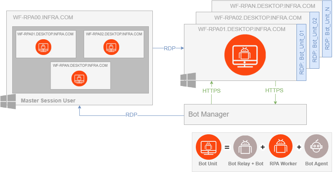Click the Bot Relay + Bot legend caption
The height and width of the screenshot is (172, 334).
(x=246, y=164)
